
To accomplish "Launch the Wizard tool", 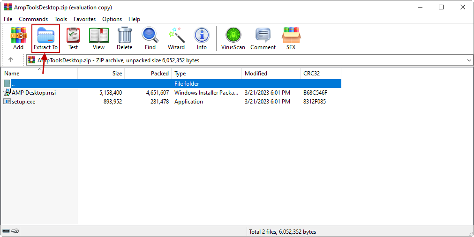I will (176, 38).
